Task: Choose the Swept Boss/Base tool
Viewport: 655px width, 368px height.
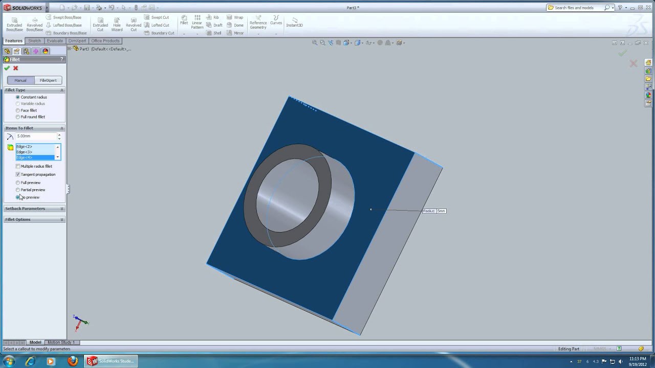Action: point(63,17)
